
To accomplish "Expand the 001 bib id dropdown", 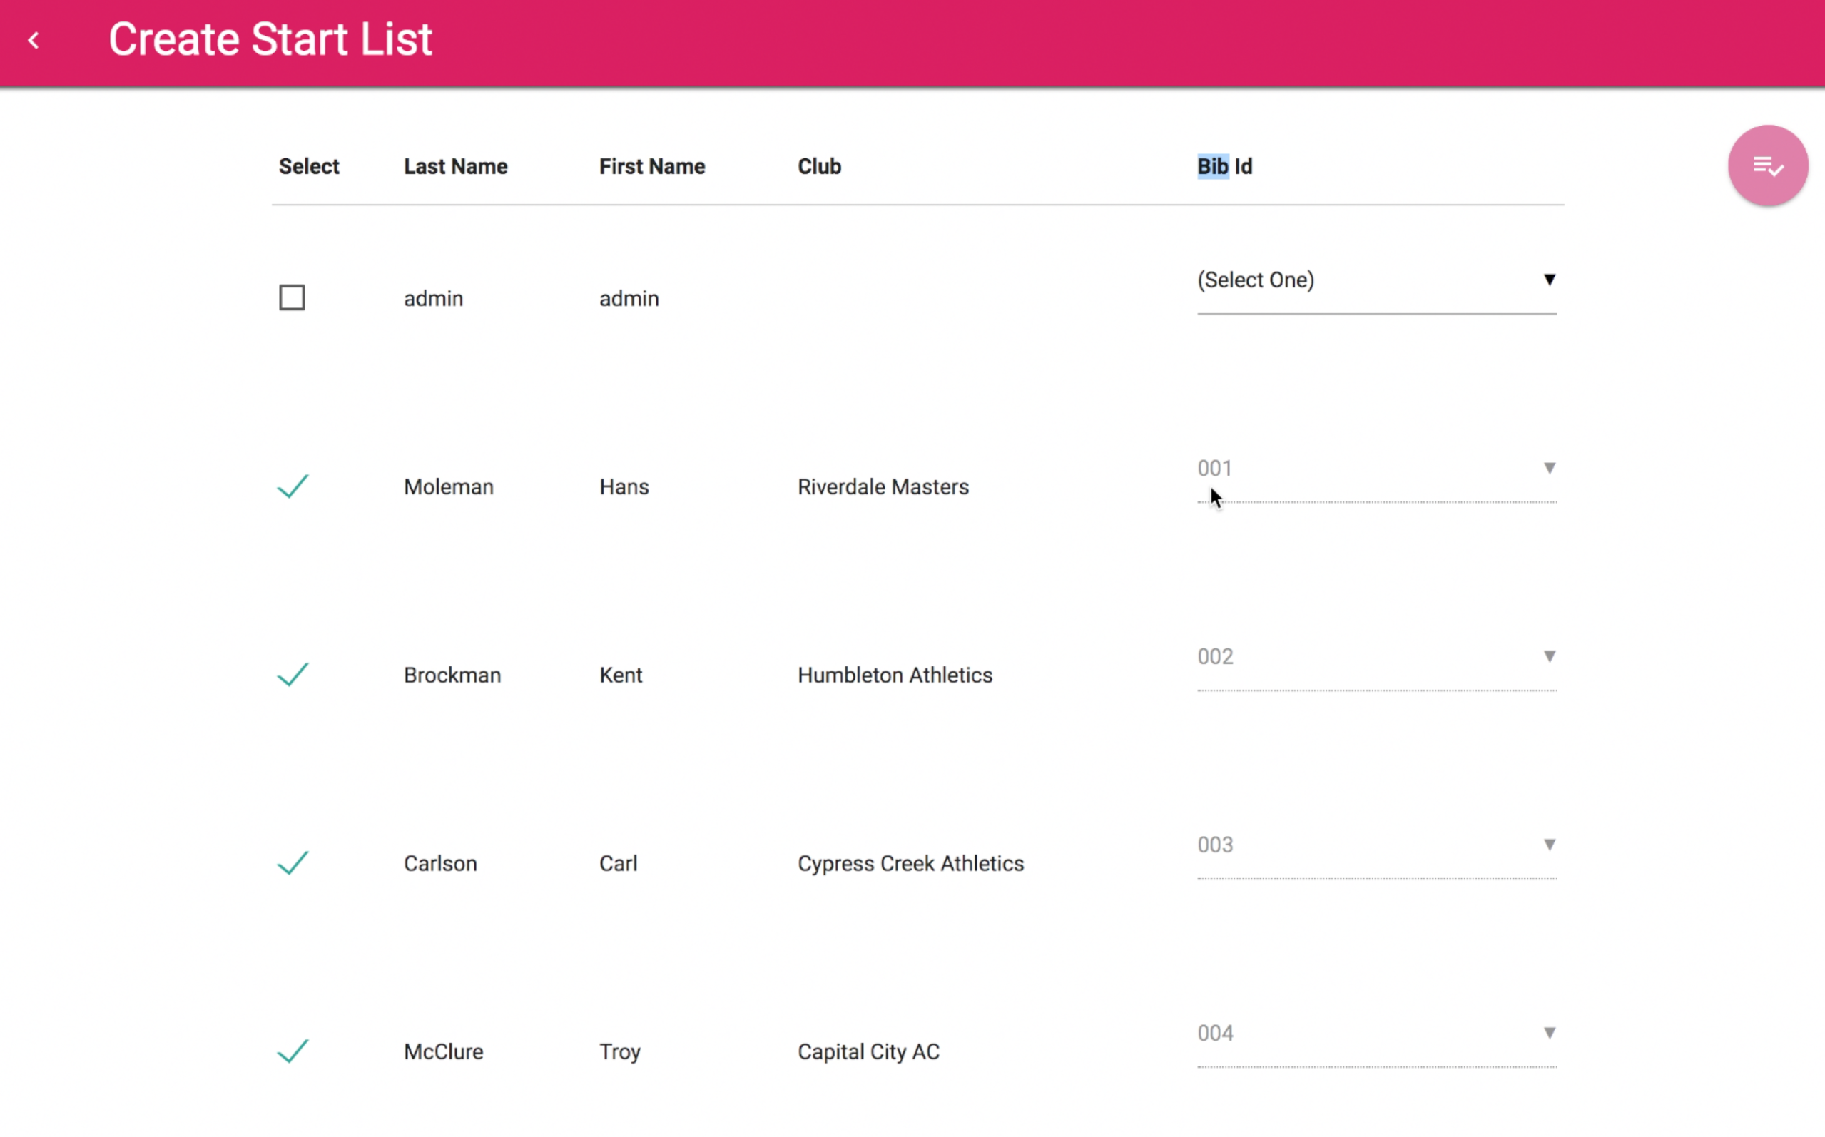I will point(1376,469).
